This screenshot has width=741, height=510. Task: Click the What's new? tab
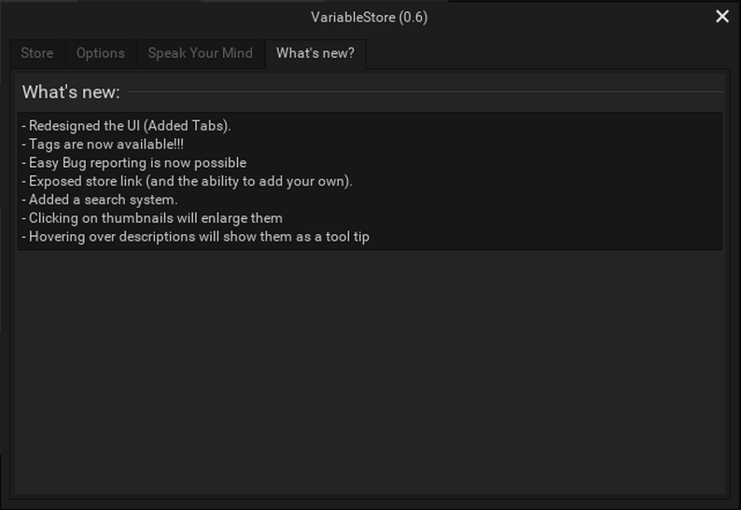315,53
